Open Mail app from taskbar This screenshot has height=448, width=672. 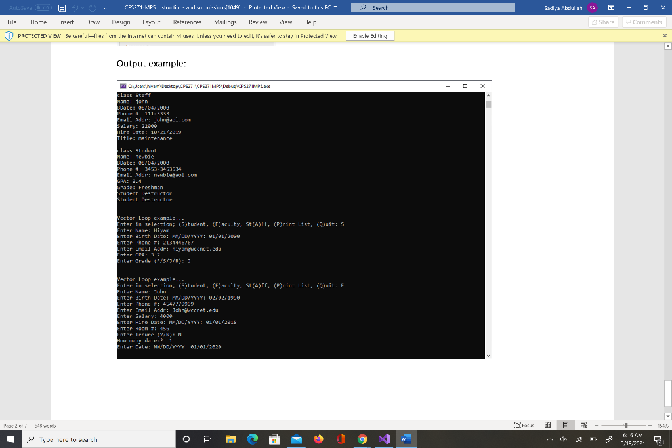(x=297, y=439)
